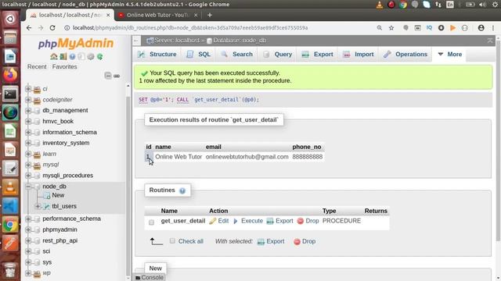Open phpMyAdmin home icon

(54, 56)
